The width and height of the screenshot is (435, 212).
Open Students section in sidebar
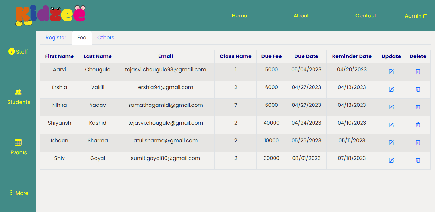click(19, 97)
